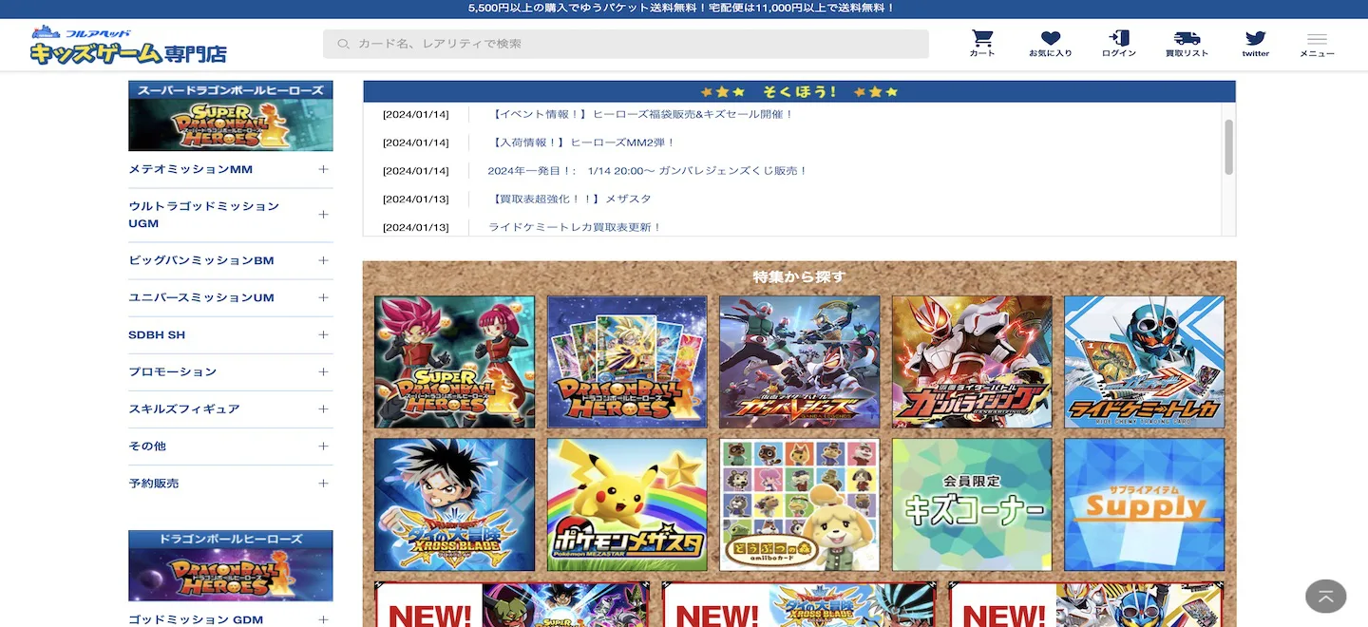Open the ライドケミートレカ買取表更新 news link
This screenshot has height=627, width=1368.
click(x=575, y=227)
